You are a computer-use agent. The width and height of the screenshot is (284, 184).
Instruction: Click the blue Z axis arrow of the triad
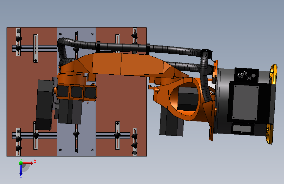coord(21,170)
